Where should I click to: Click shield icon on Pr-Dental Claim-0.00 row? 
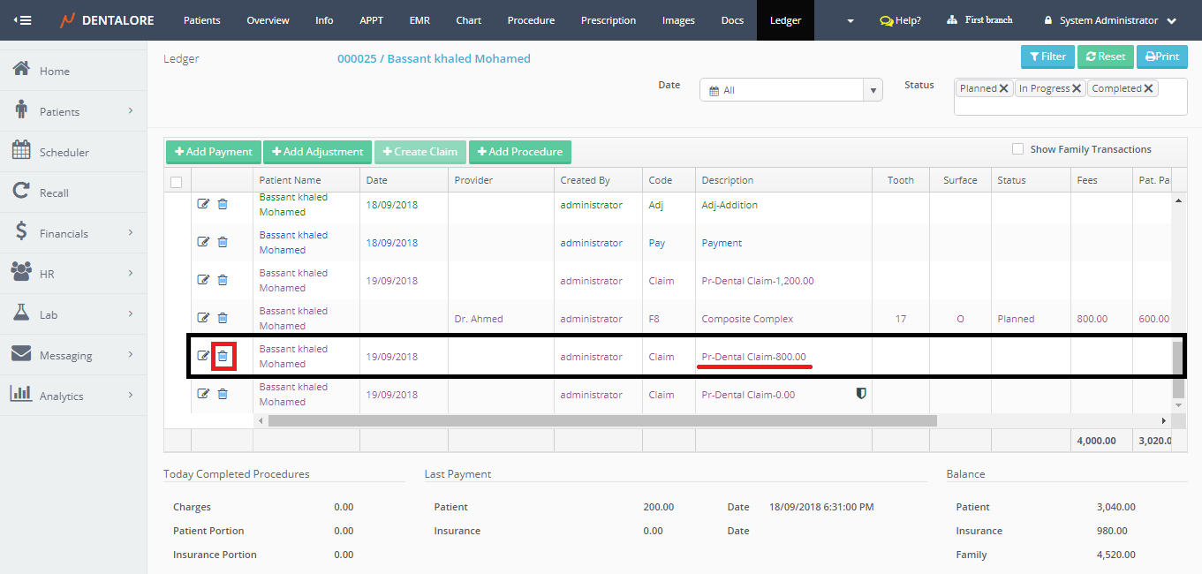click(x=861, y=394)
